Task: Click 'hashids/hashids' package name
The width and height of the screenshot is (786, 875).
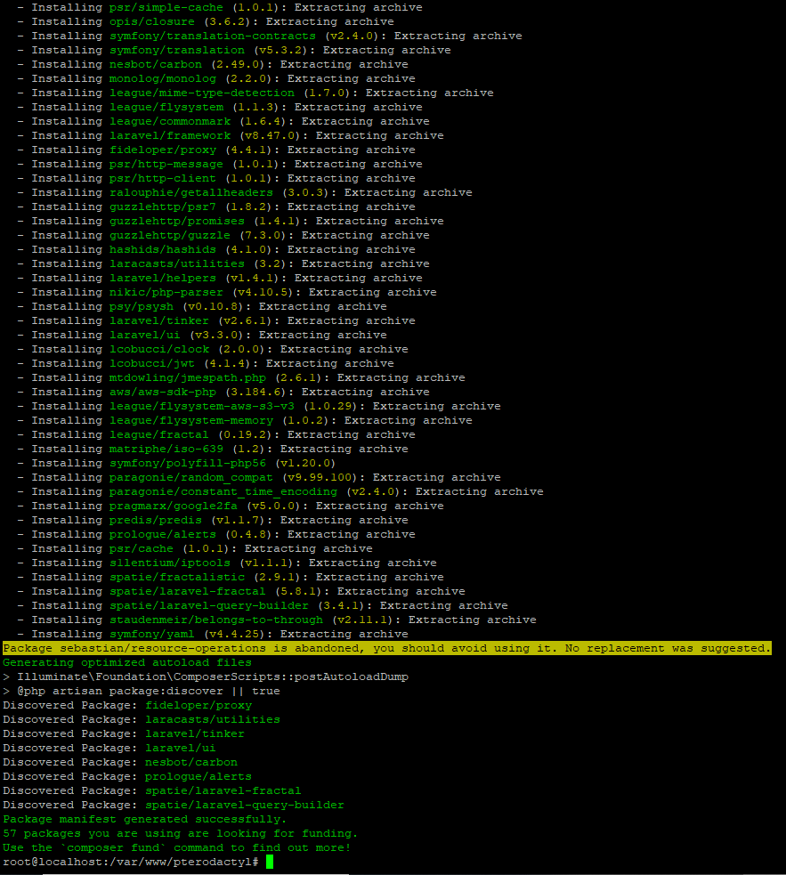Action: 162,249
